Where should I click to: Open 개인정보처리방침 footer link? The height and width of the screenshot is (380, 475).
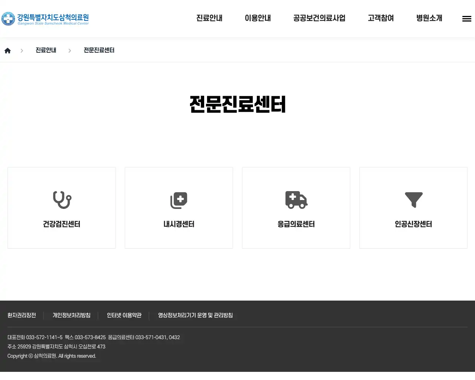coord(72,315)
